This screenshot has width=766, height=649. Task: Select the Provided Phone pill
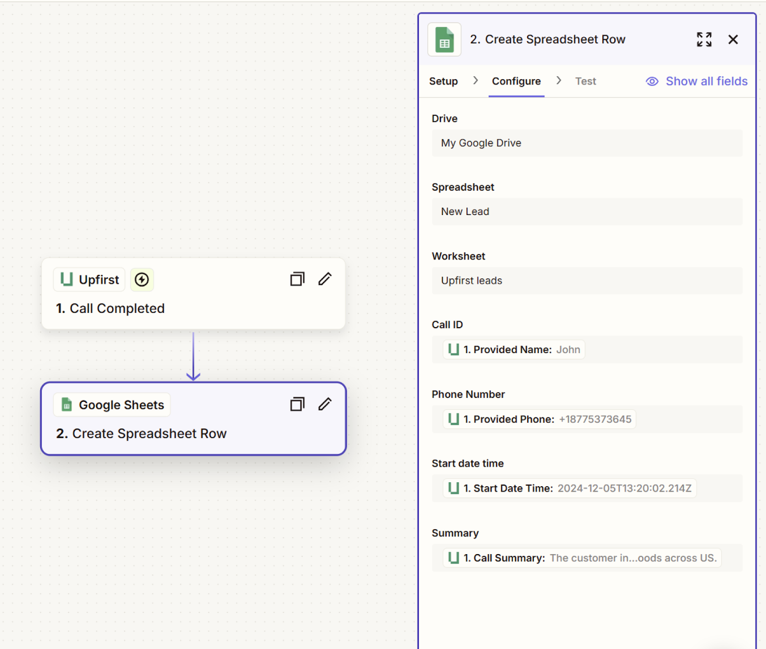point(539,419)
